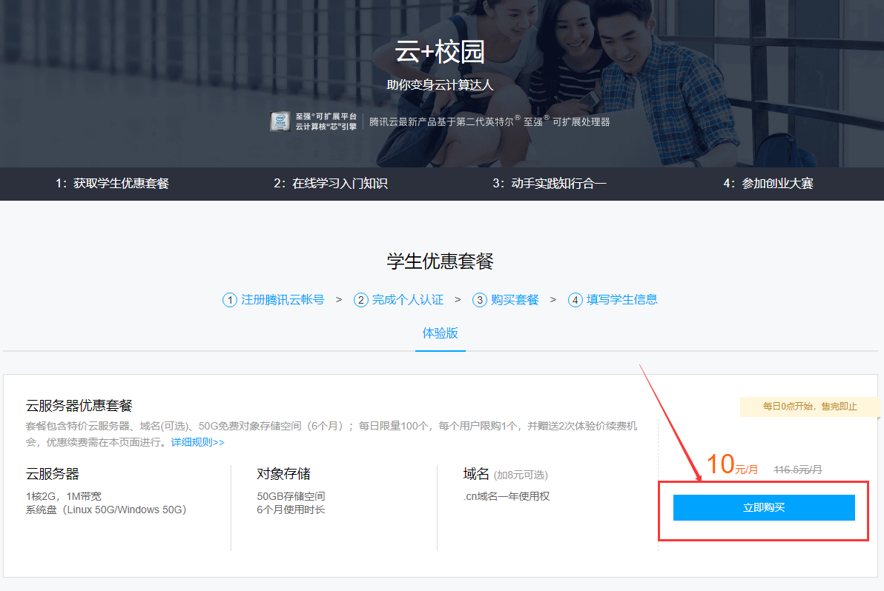The image size is (884, 591).
Task: Click the 云服务器 section heading
Action: pos(53,474)
